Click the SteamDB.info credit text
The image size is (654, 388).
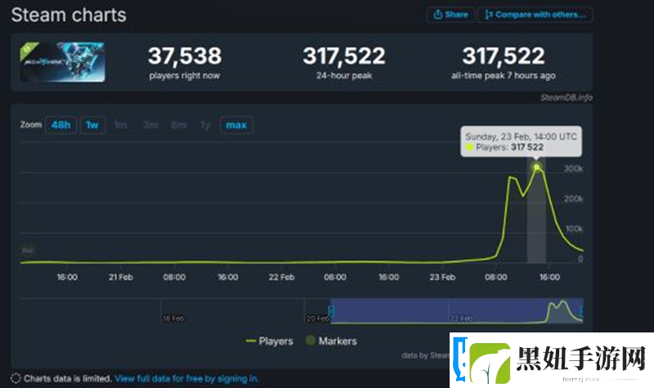pyautogui.click(x=567, y=97)
